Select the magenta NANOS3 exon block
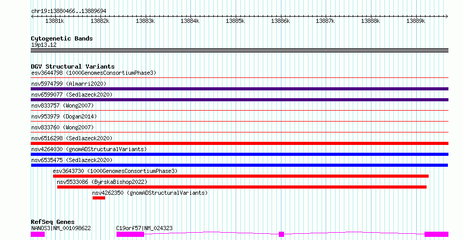This screenshot has width=463, height=240. tap(38, 234)
